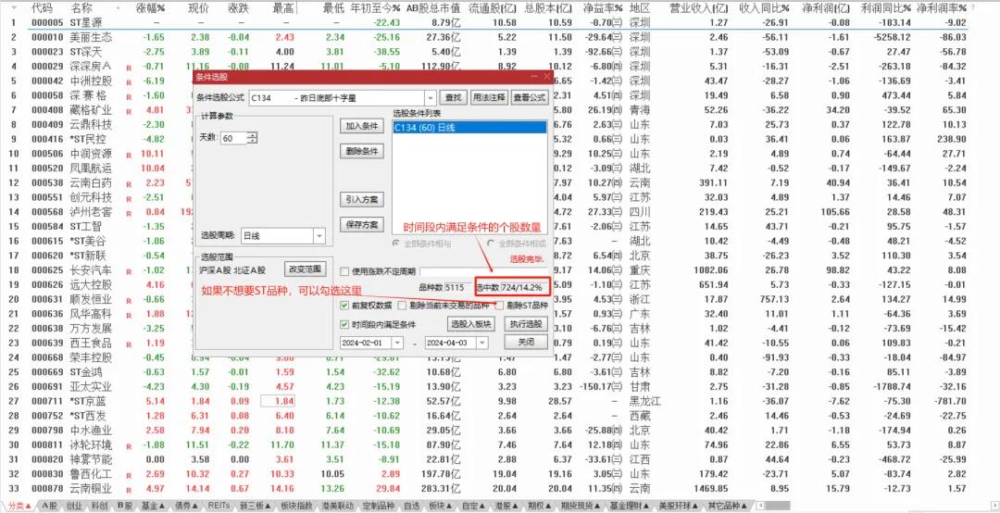Expand the 基金▲ tab menu
The width and height of the screenshot is (1000, 513).
click(x=153, y=506)
